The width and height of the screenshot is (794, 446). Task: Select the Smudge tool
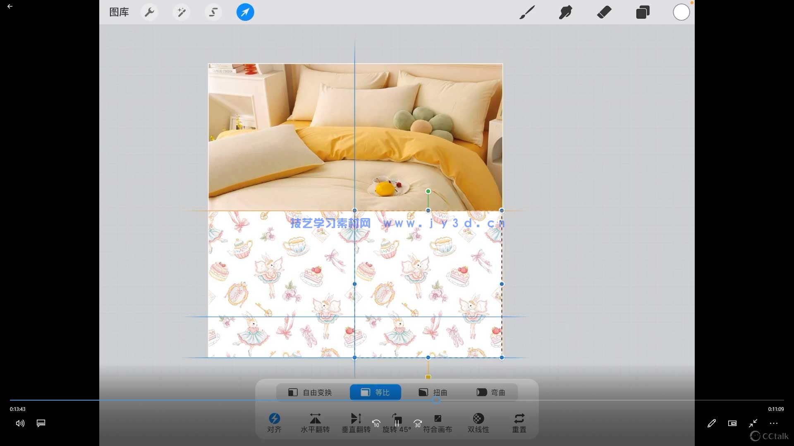coord(565,12)
